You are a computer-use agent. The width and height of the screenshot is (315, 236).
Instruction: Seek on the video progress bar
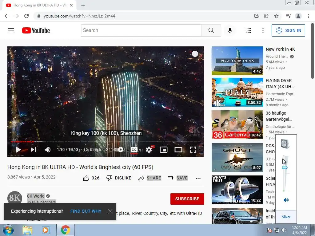[106, 142]
